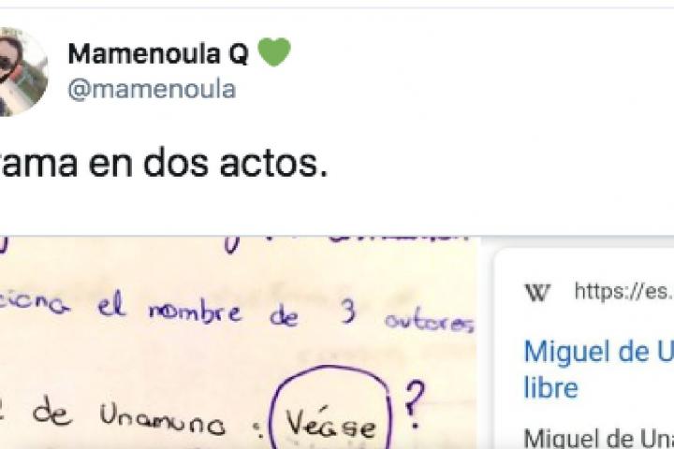Viewport: 674px width, 449px height.
Task: Click the https://es. URL text
Action: (623, 292)
